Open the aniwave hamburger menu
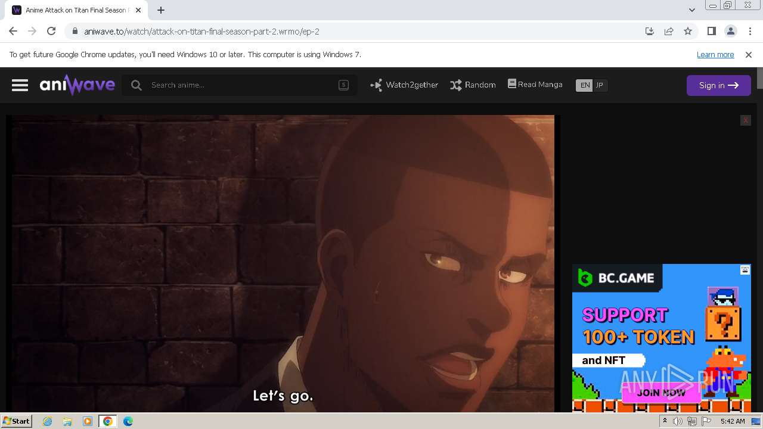This screenshot has width=763, height=429. pos(20,85)
